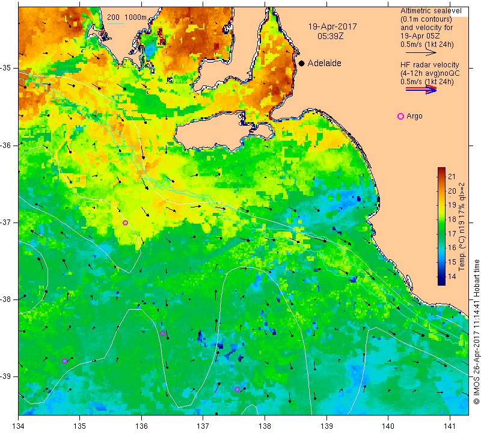
Task: Click the Adelaide city black dot marker
Action: (x=302, y=63)
